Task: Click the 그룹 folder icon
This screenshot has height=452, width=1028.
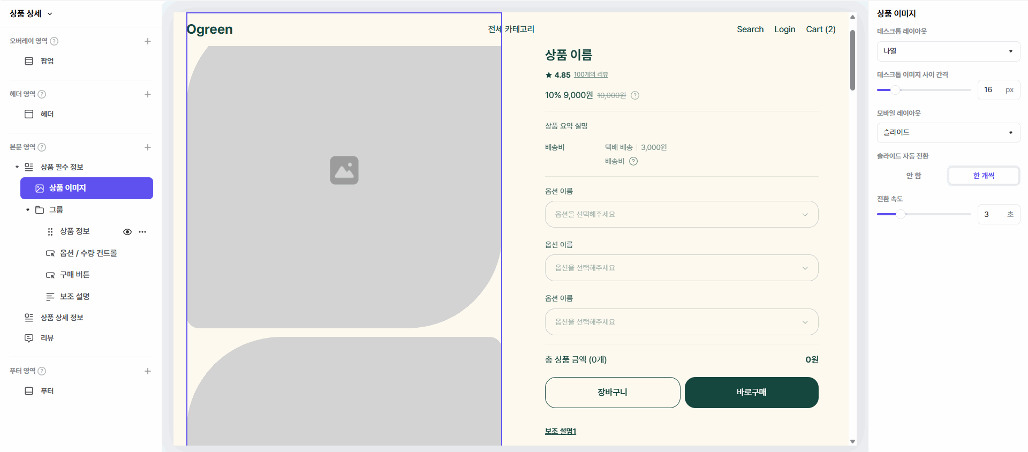Action: (x=40, y=210)
